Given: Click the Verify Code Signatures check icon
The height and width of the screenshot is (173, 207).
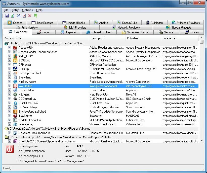Looking at the screenshot, I should (x=24, y=16).
